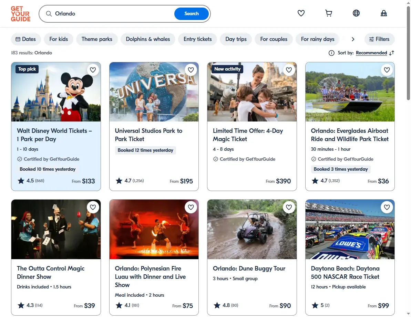Save Everglades Airboat Ride to wishlist
411x317 pixels.
click(387, 70)
